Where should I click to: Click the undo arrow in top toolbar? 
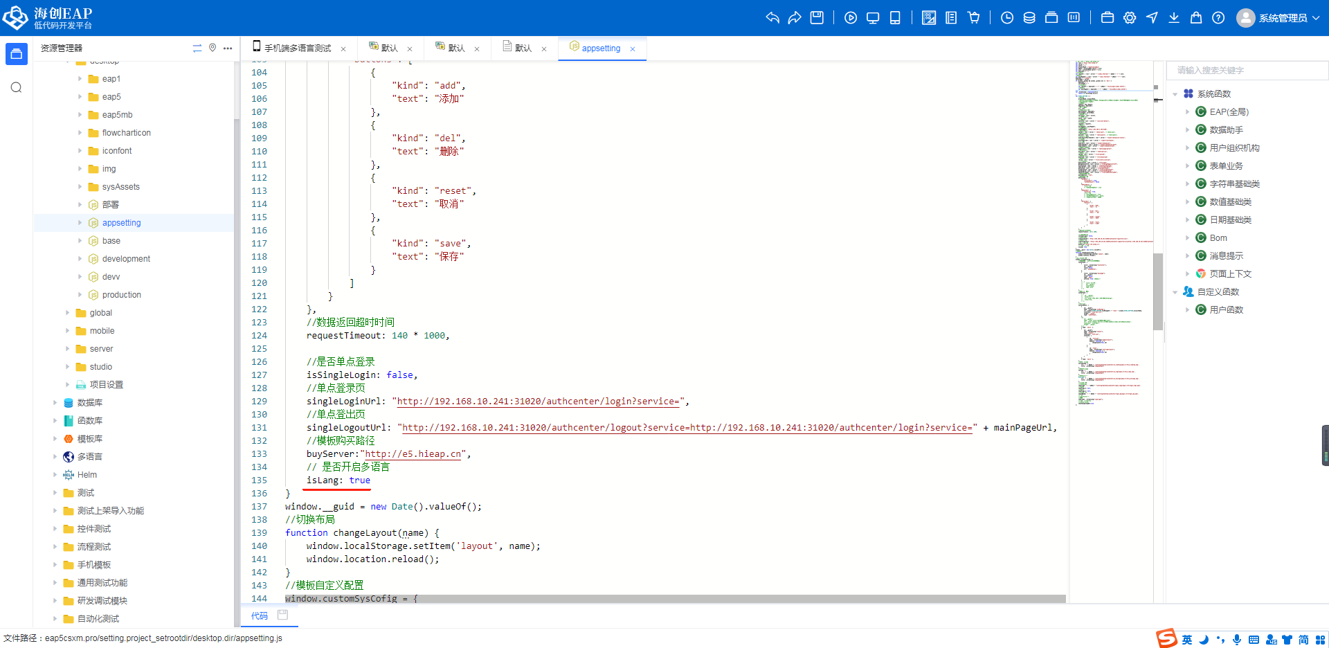coord(772,18)
